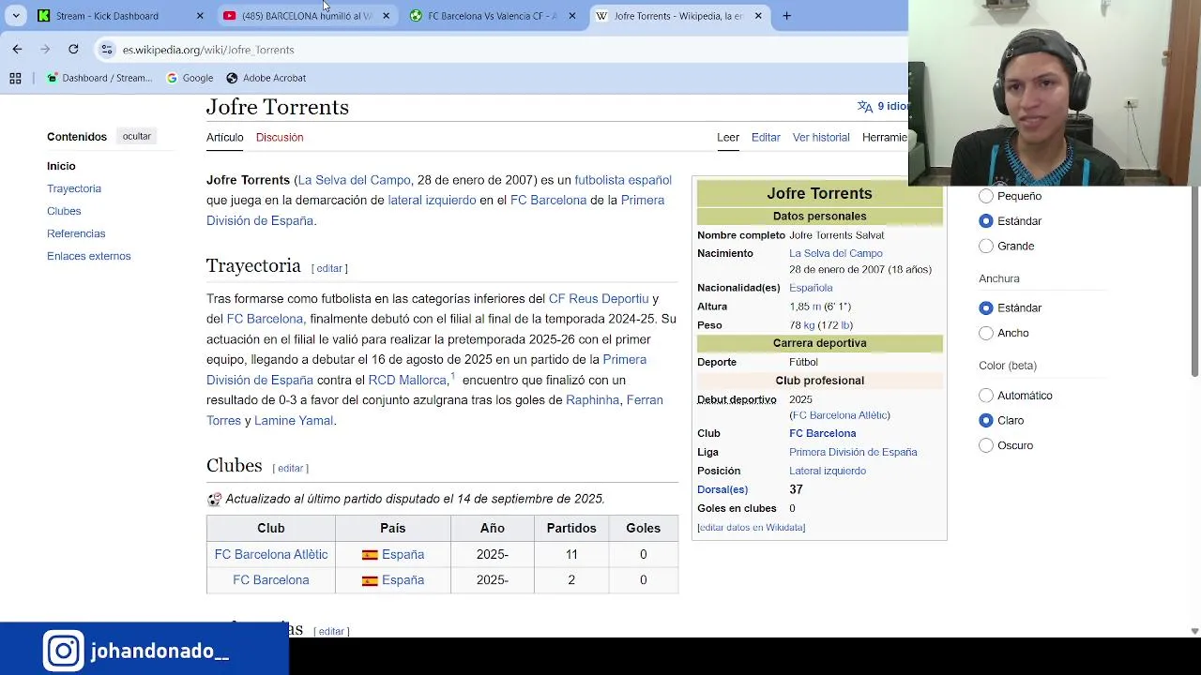Image resolution: width=1201 pixels, height=675 pixels.
Task: Close the Jofre Torrents Wikipedia tab
Action: coord(758,16)
